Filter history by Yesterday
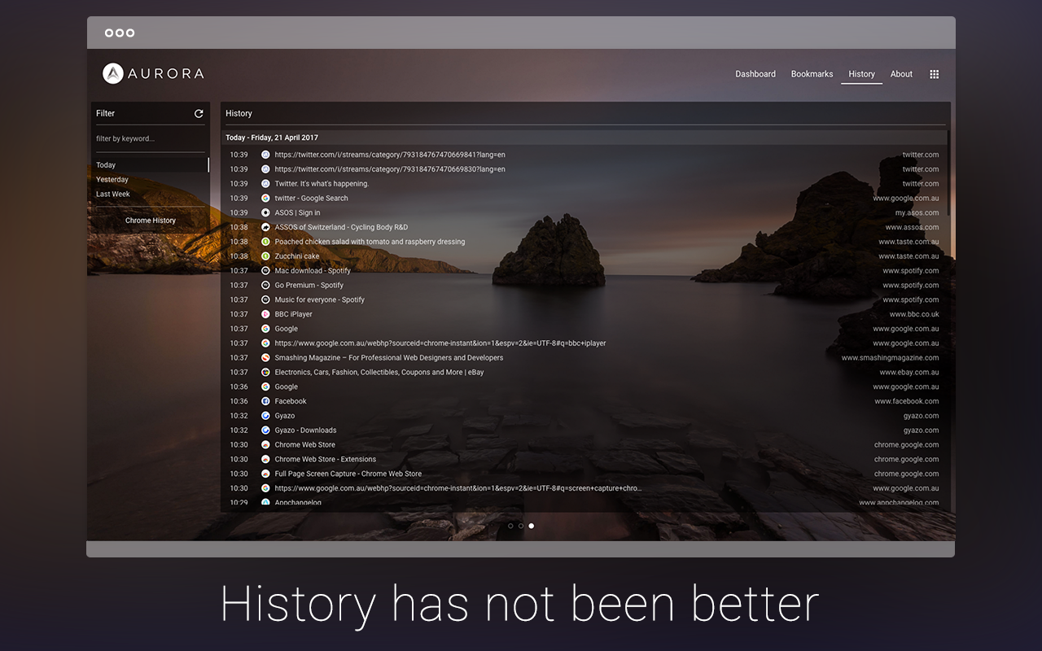Screen dimensions: 1042x651 (x=112, y=179)
